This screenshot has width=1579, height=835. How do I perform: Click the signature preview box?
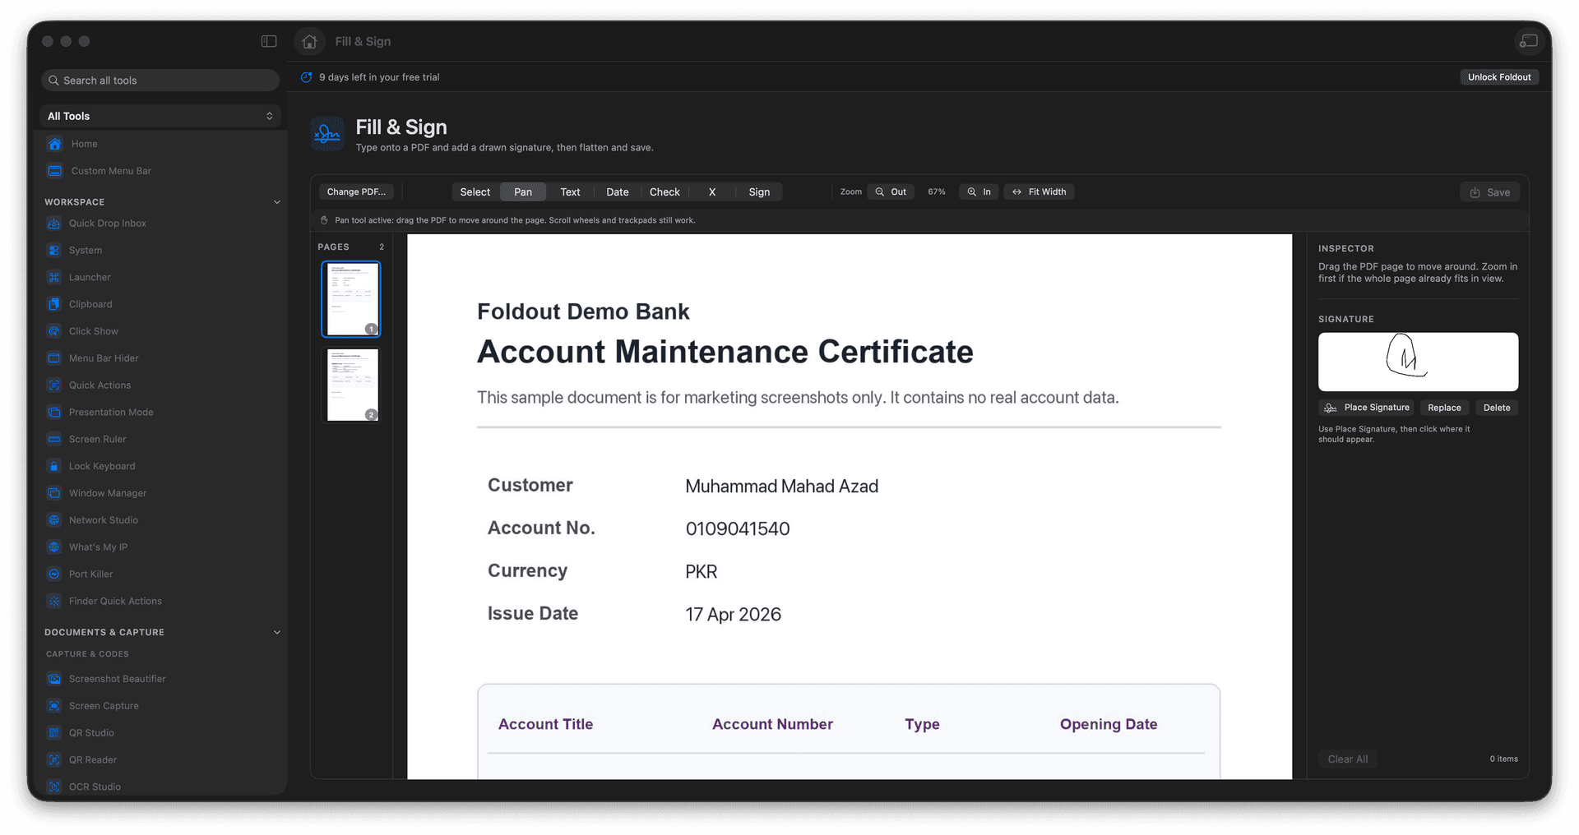[1418, 362]
